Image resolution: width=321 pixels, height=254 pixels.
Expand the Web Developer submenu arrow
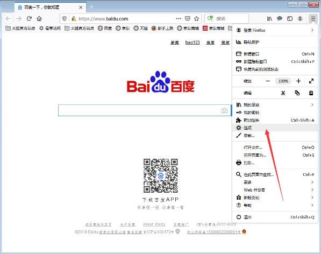312,190
